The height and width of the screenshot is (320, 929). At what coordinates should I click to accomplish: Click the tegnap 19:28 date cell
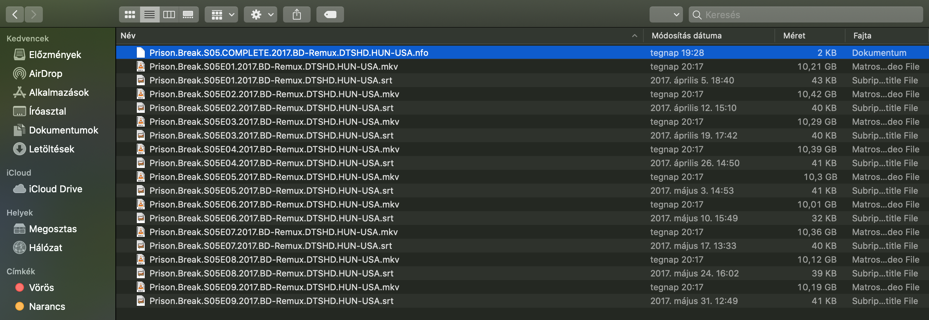click(x=677, y=53)
